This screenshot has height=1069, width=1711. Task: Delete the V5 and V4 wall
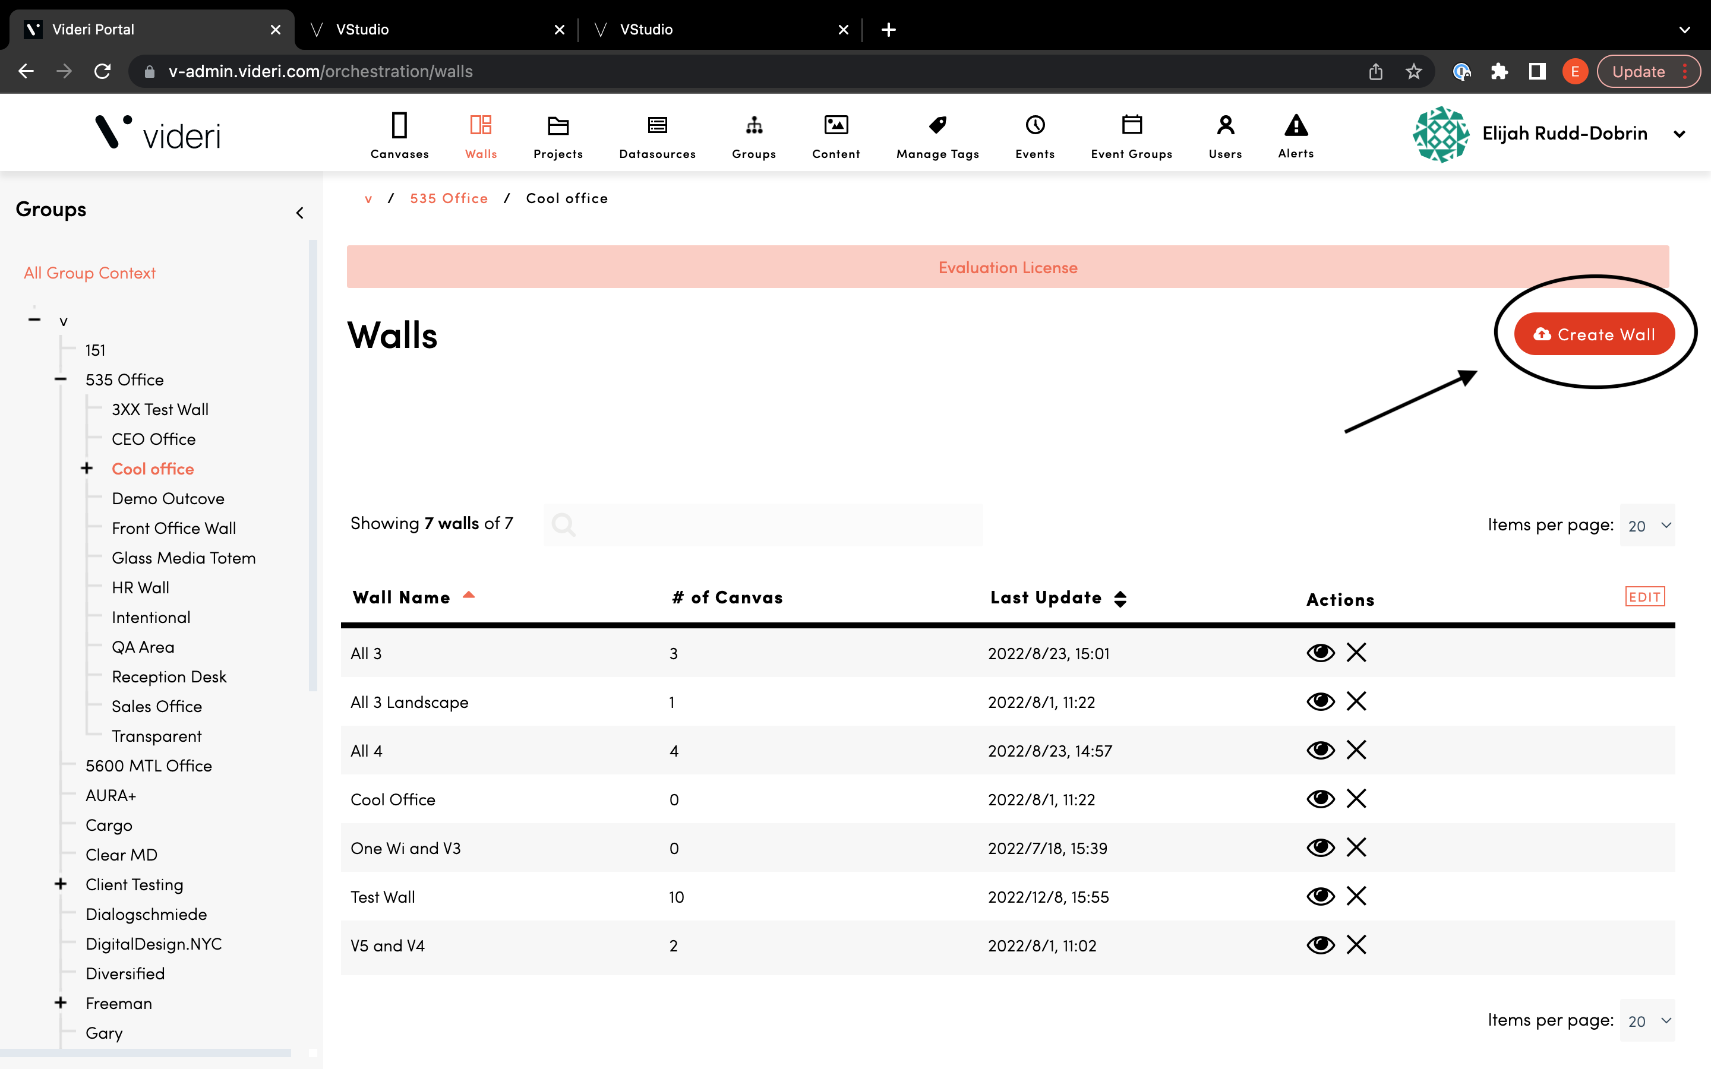pos(1356,944)
